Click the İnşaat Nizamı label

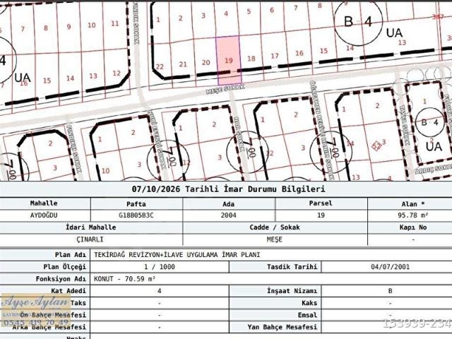click(292, 291)
